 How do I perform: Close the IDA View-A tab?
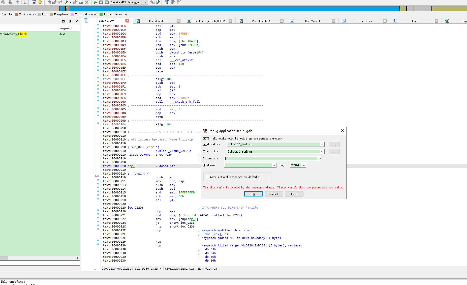pyautogui.click(x=127, y=21)
